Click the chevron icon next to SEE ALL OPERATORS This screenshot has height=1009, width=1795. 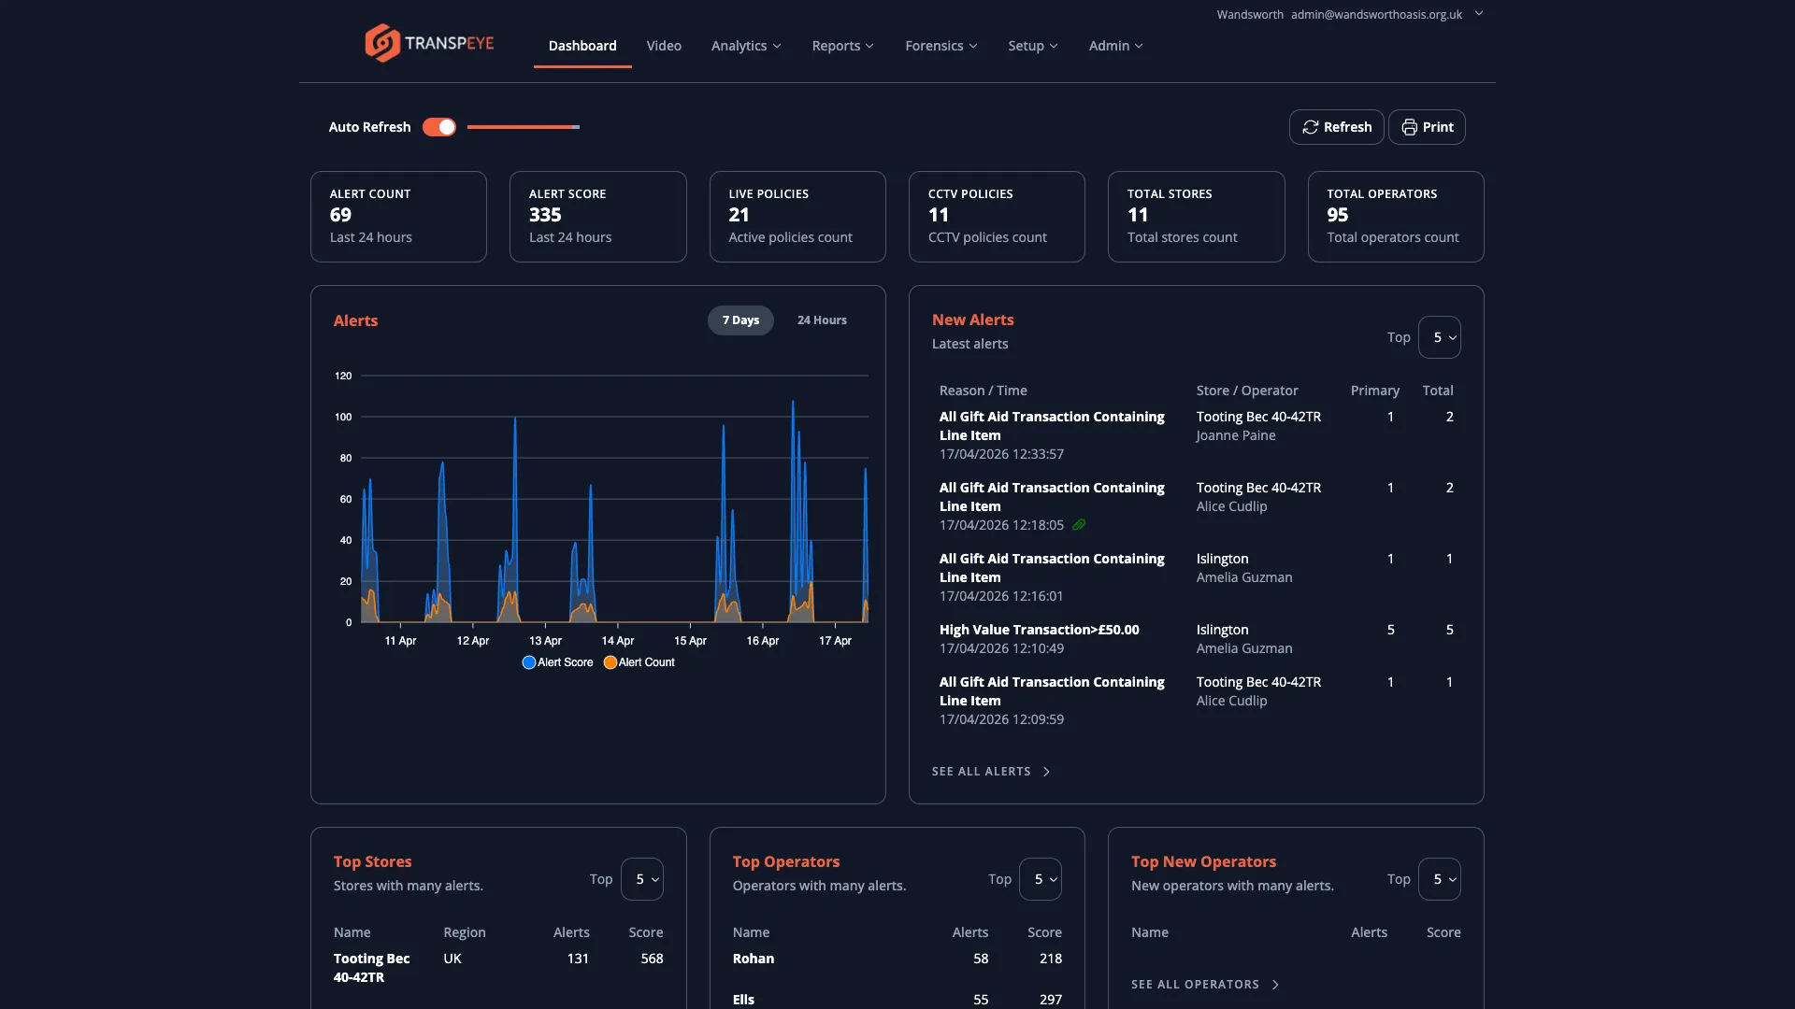(1275, 984)
